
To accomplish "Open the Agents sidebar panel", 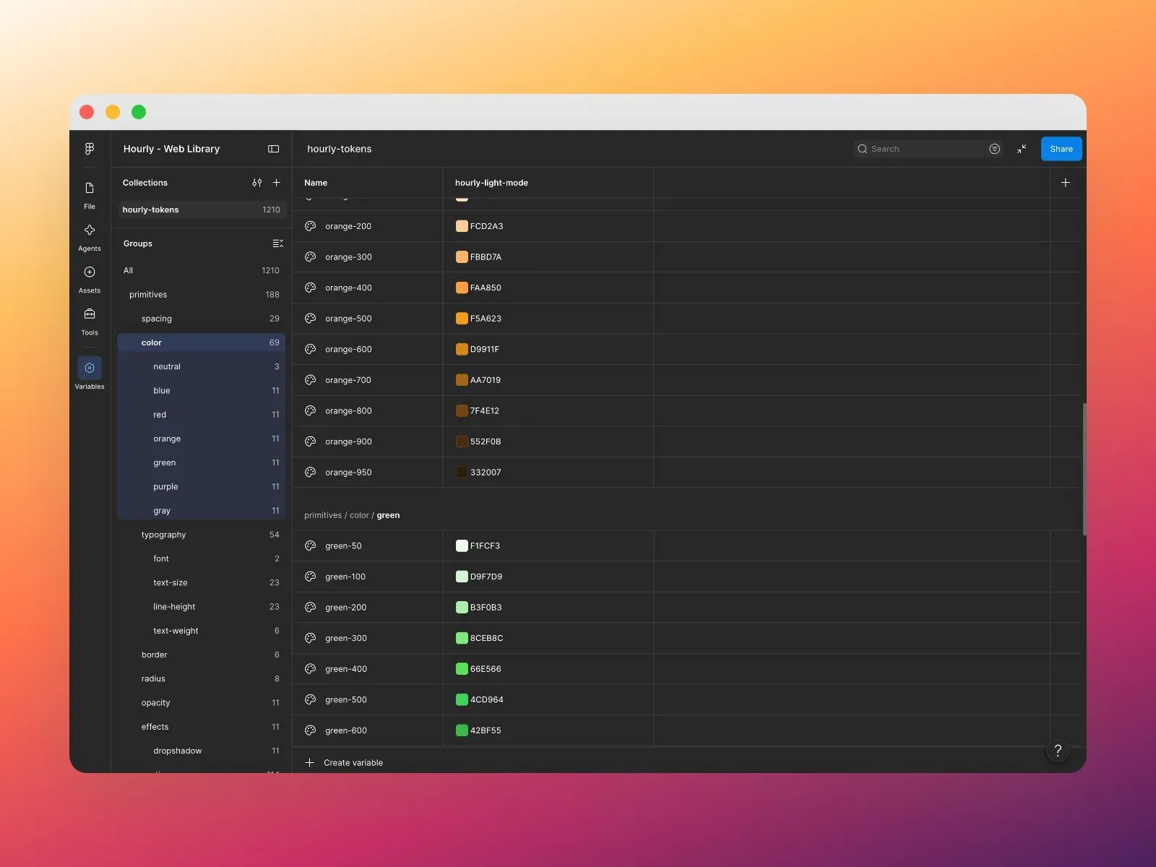I will pyautogui.click(x=90, y=237).
